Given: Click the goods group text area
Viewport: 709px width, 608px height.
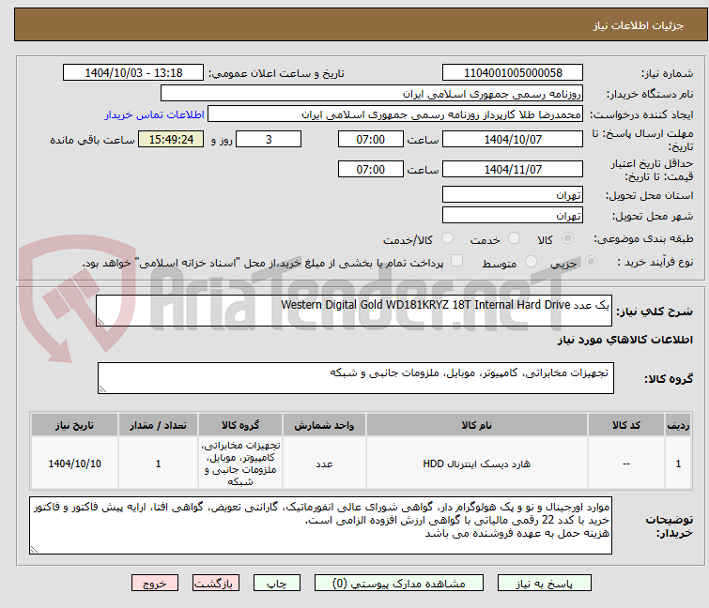Looking at the screenshot, I should click(356, 378).
